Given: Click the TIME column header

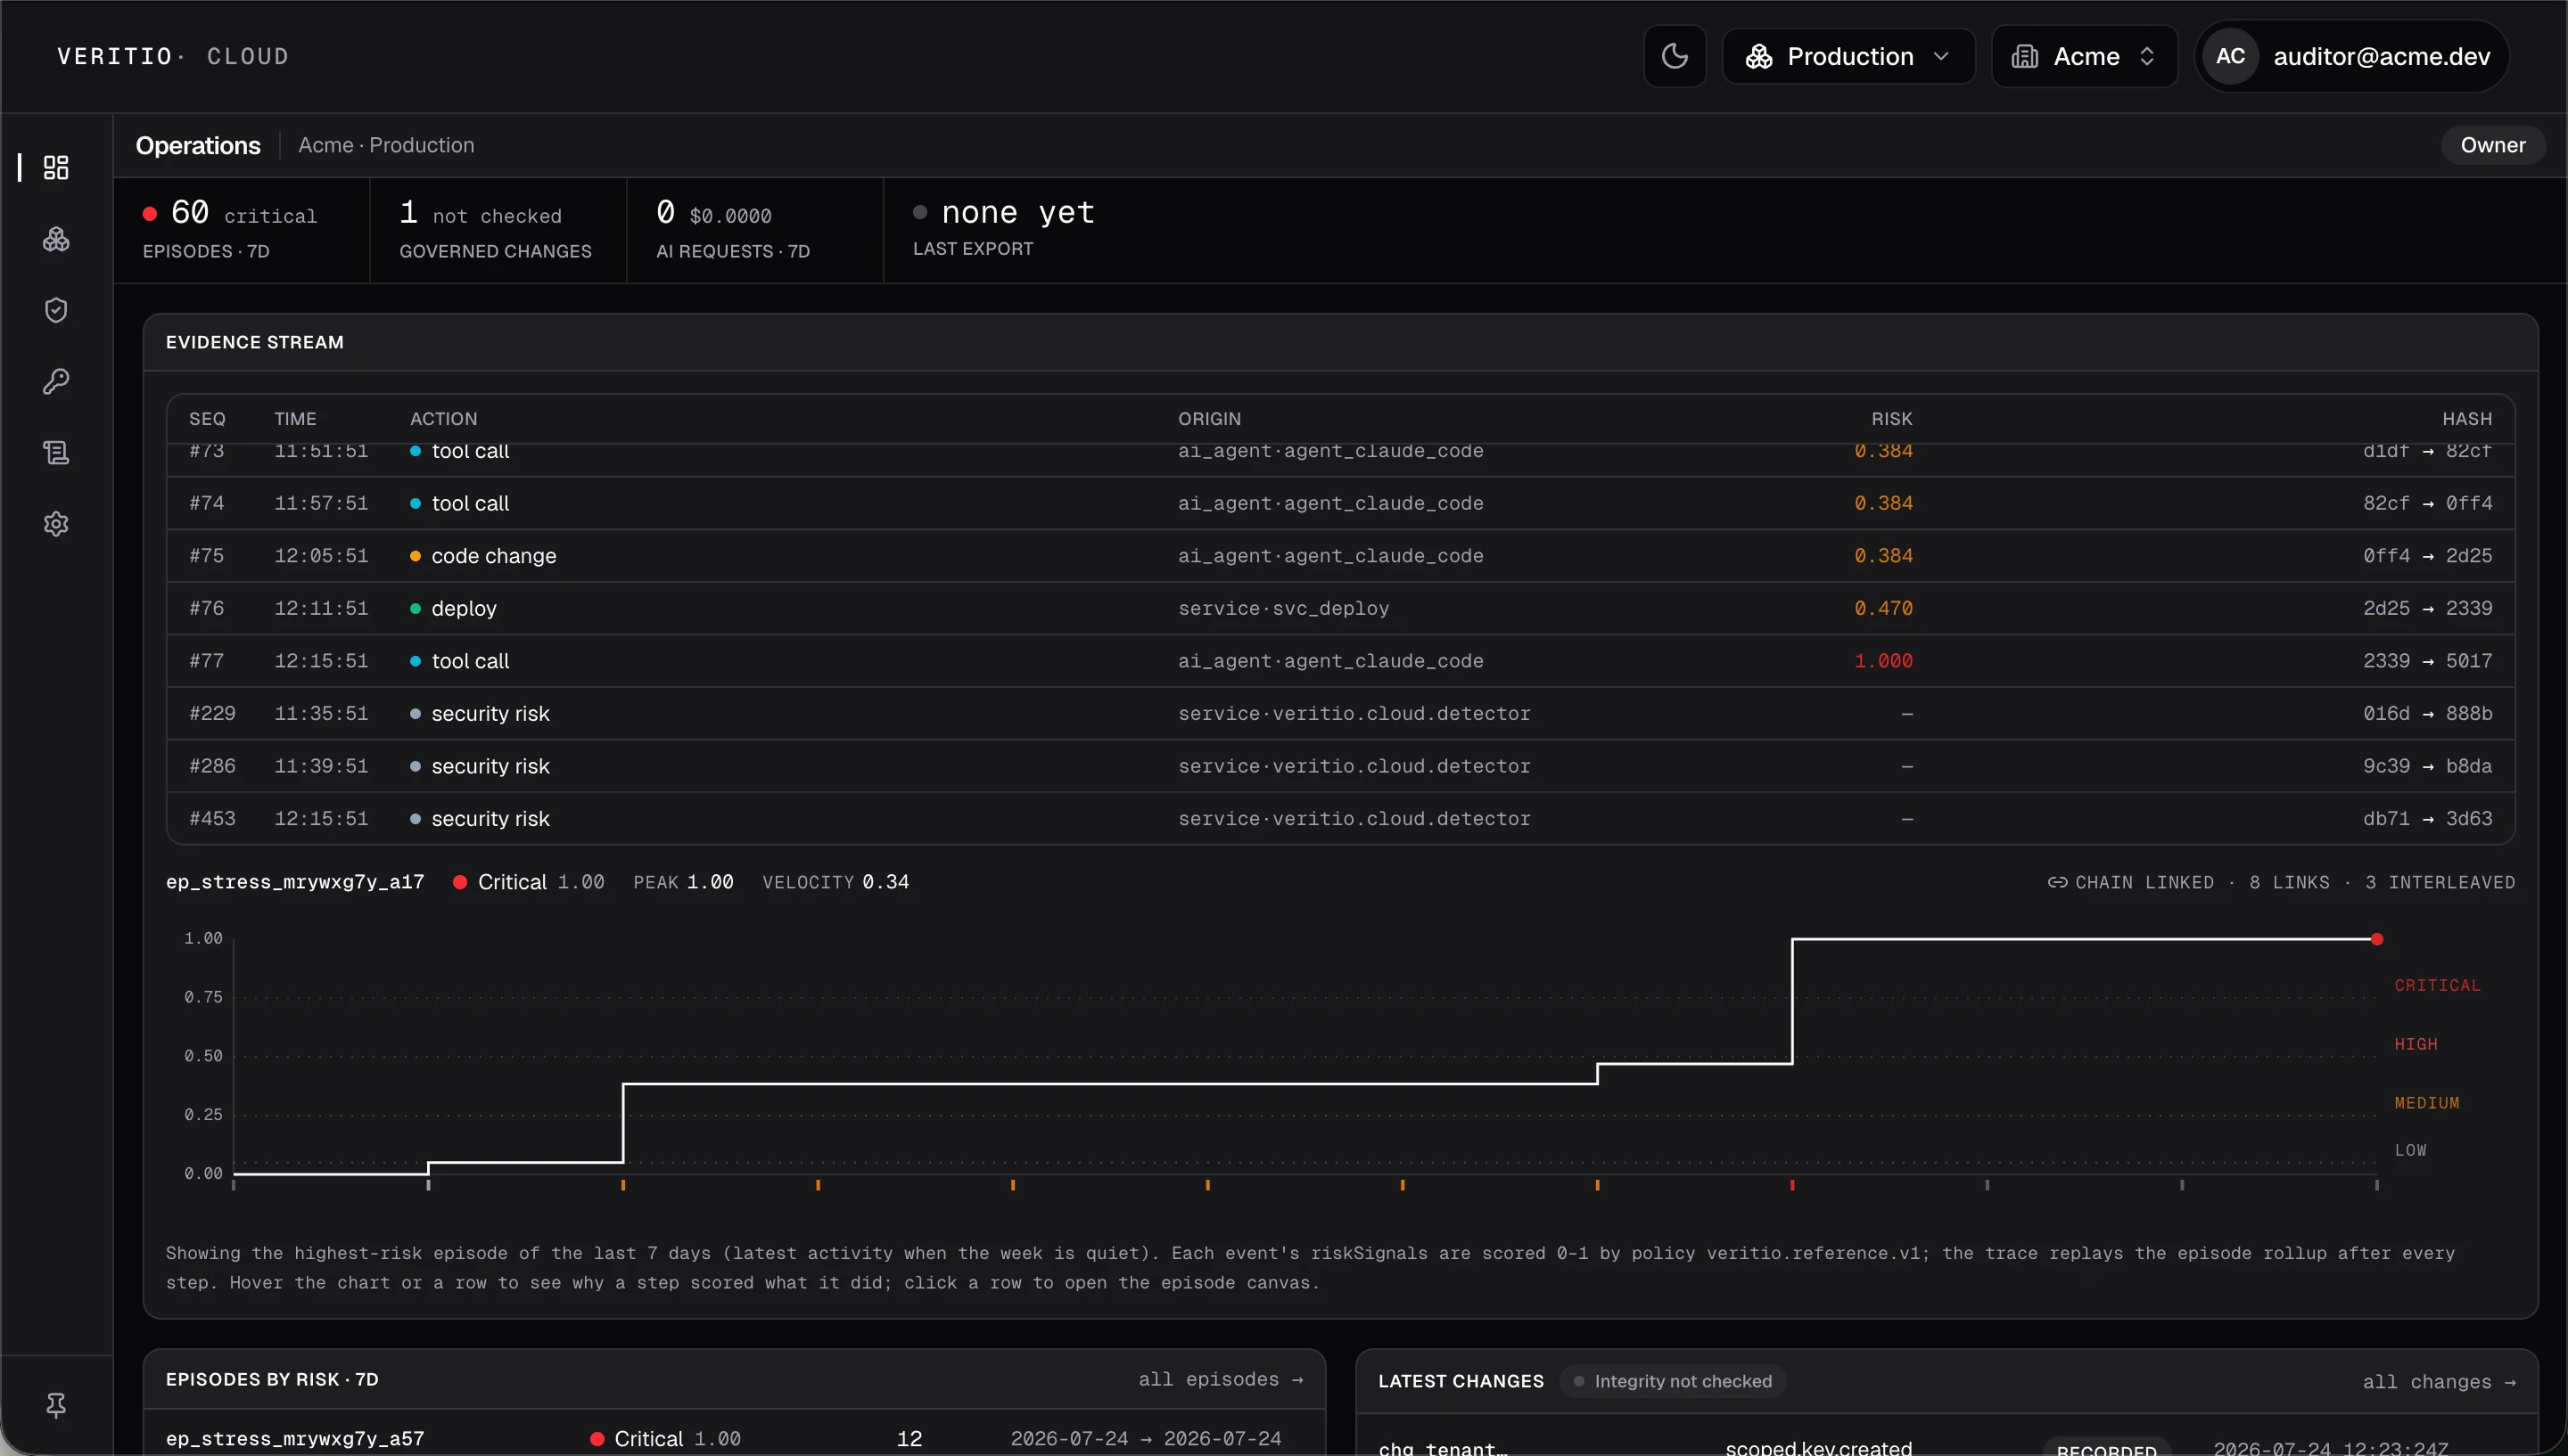Looking at the screenshot, I should pos(295,419).
